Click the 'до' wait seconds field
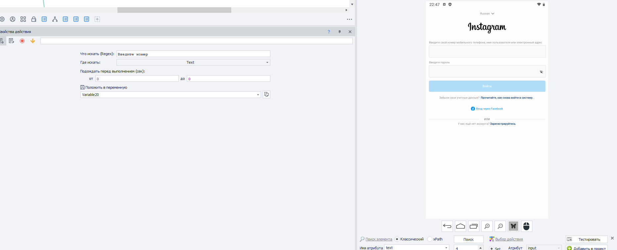Viewport: 617px width, 250px height. point(229,78)
